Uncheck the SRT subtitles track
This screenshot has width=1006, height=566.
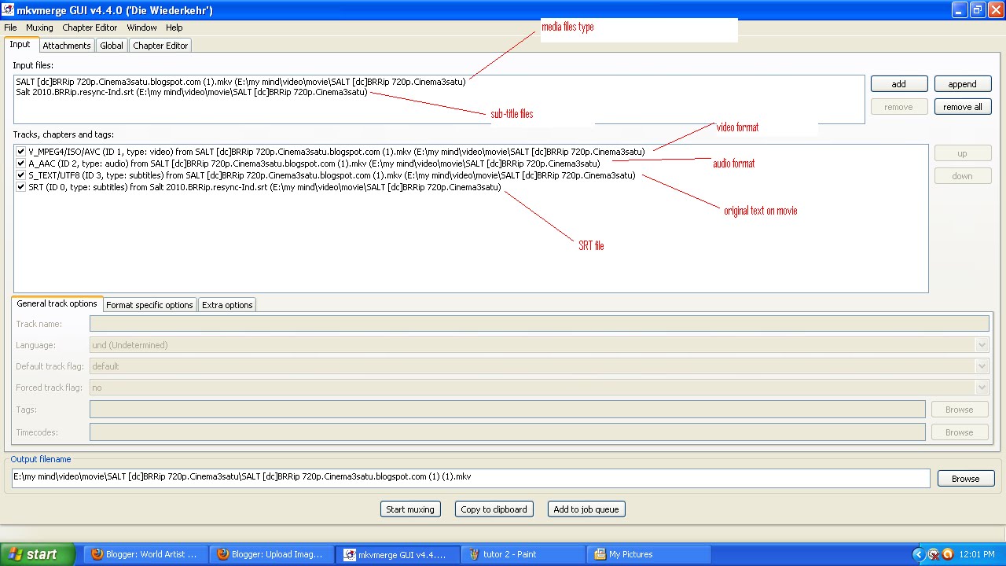[x=21, y=187]
